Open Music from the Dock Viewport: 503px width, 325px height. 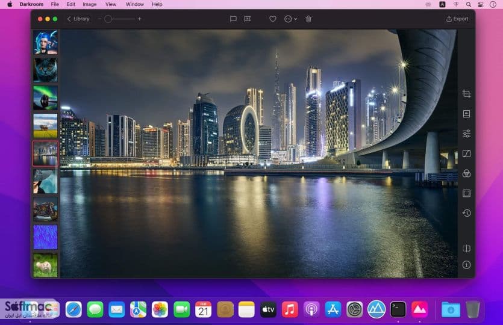(x=290, y=309)
